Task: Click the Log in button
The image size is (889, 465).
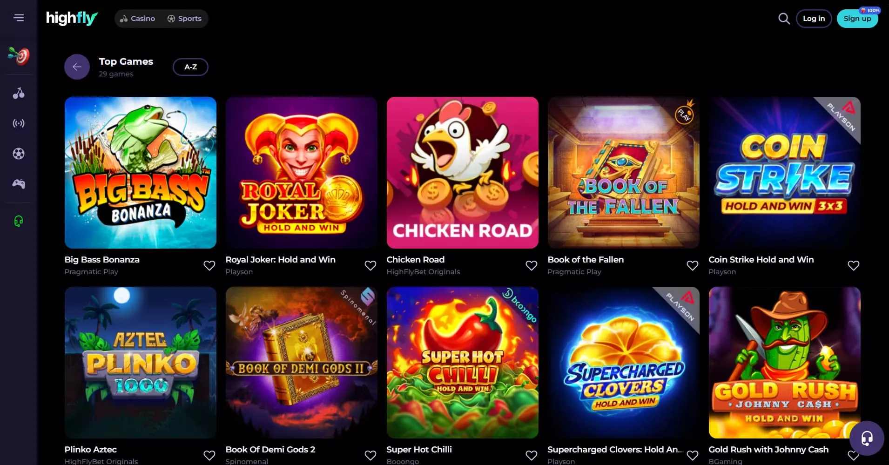Action: tap(814, 19)
